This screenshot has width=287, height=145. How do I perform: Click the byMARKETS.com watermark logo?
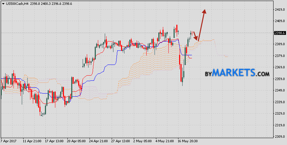pyautogui.click(x=237, y=73)
